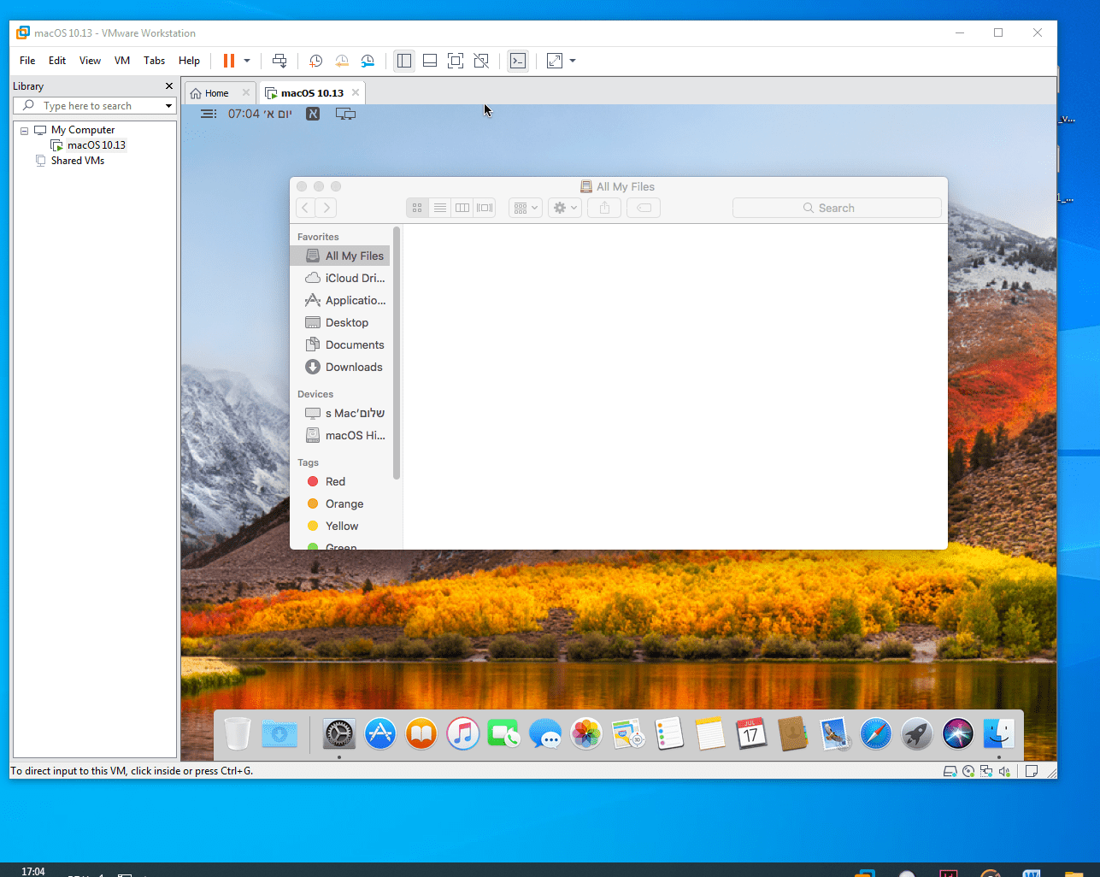Screen dimensions: 1100x877
Task: Click the stretch guest display icon
Action: 555,61
